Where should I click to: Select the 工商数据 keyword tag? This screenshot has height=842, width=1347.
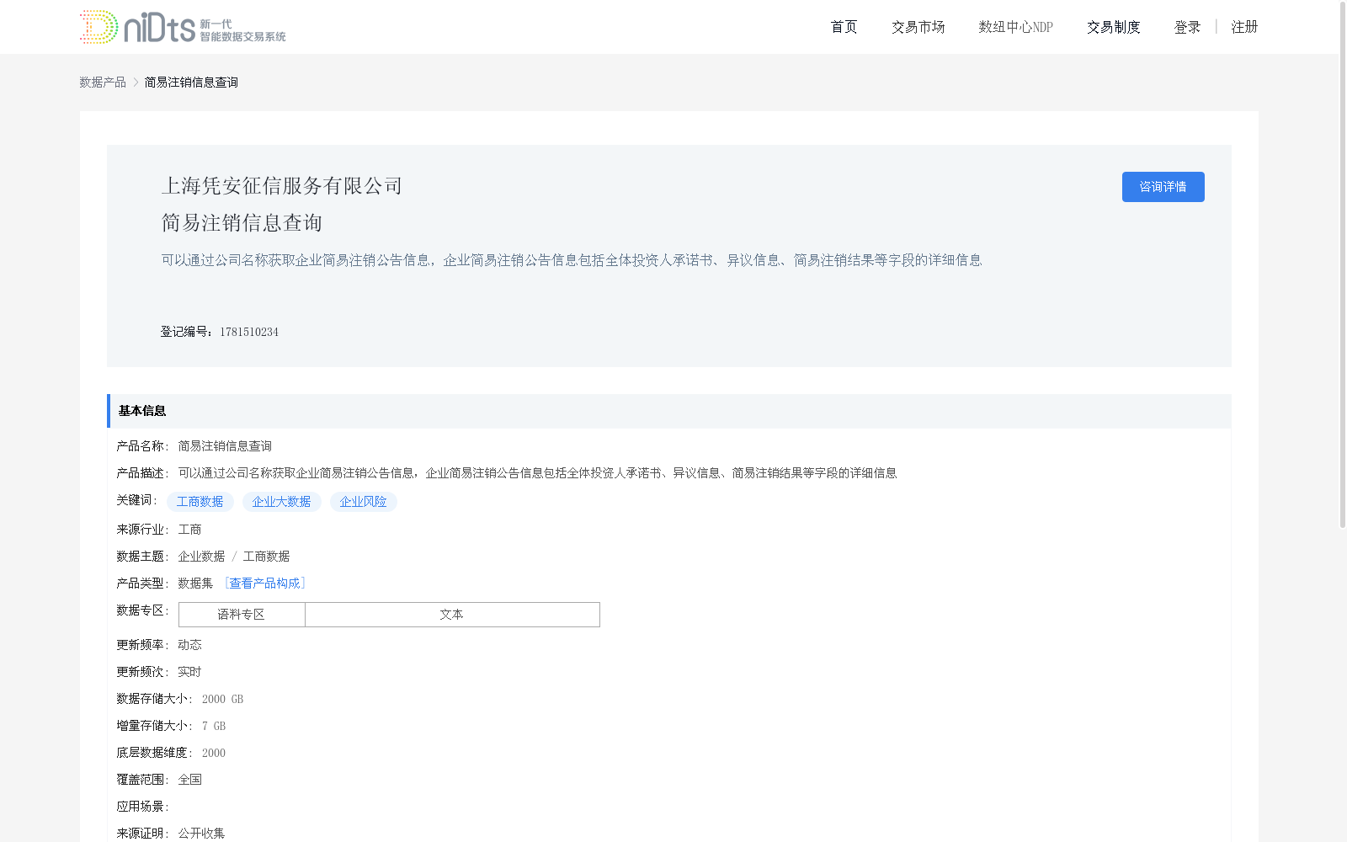point(200,502)
